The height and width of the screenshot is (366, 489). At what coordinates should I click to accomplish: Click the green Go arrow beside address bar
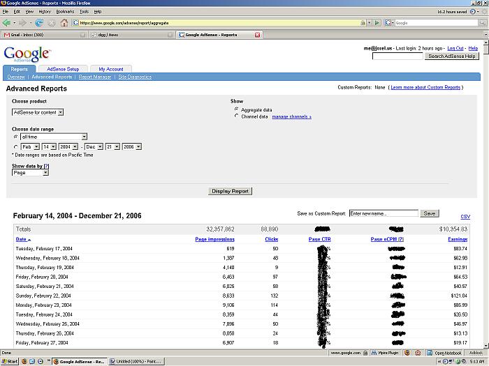[x=377, y=23]
